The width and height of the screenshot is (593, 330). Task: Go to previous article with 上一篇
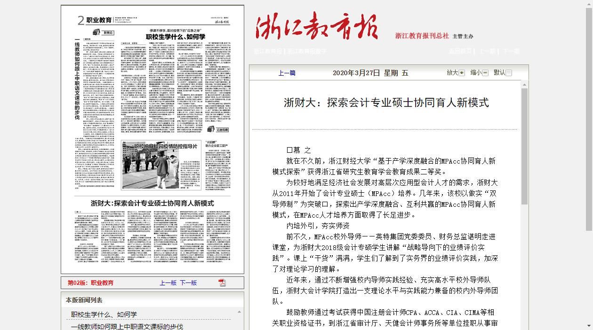287,73
